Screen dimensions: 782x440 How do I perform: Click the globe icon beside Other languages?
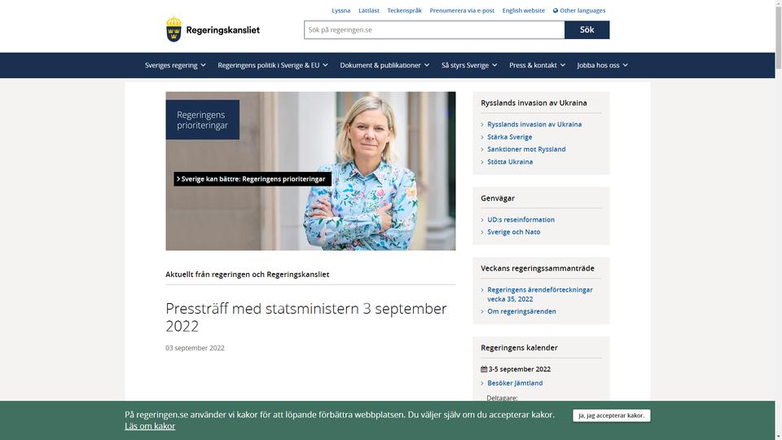(x=556, y=11)
